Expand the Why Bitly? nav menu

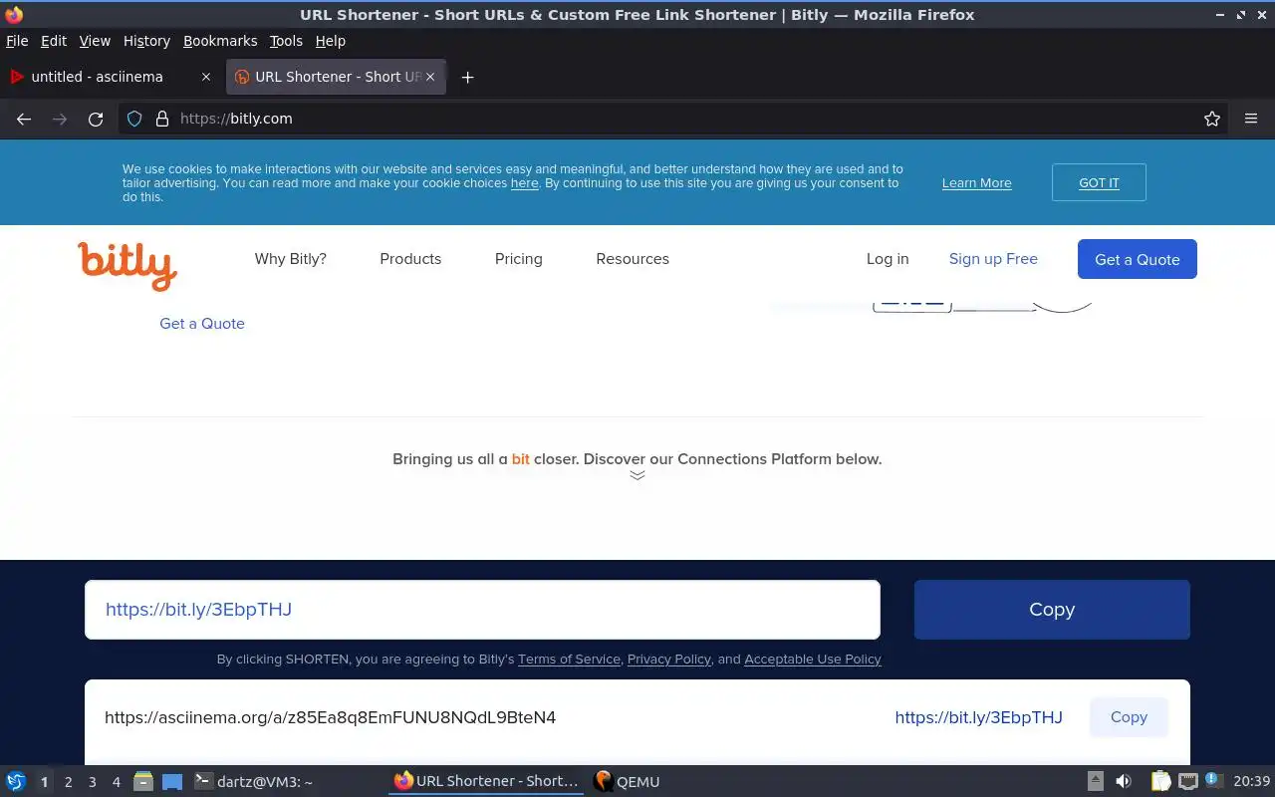point(290,259)
